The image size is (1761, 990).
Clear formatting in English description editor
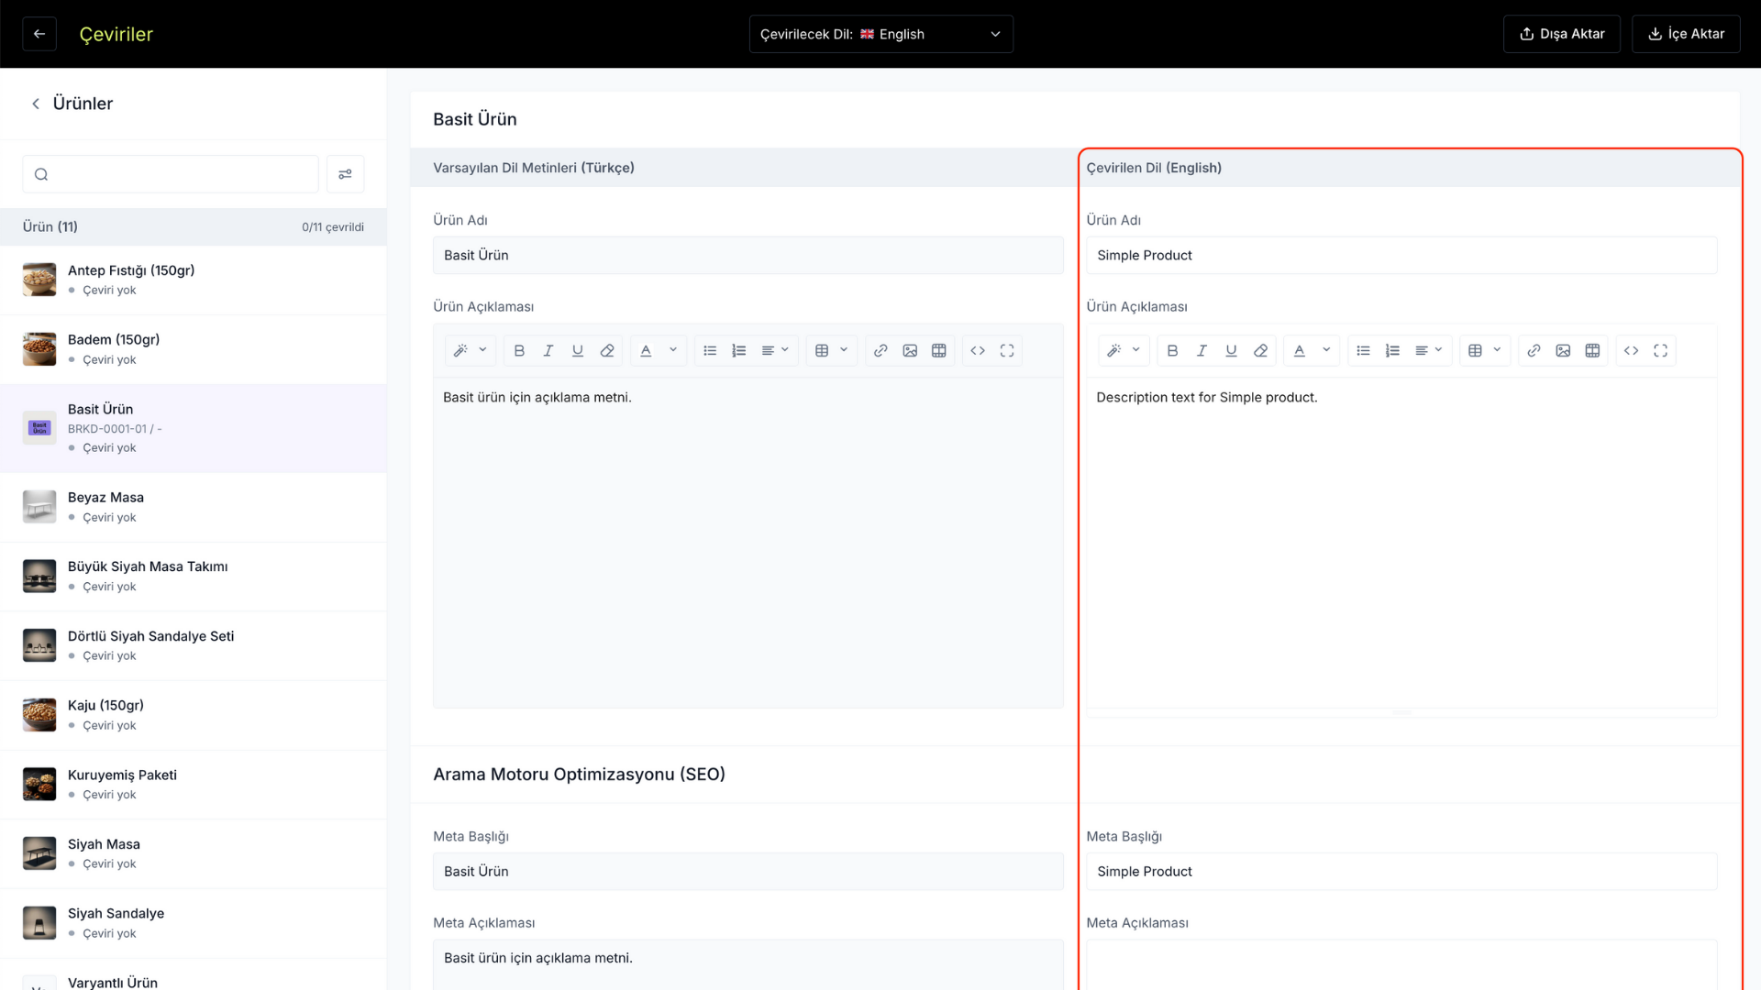coord(1260,350)
